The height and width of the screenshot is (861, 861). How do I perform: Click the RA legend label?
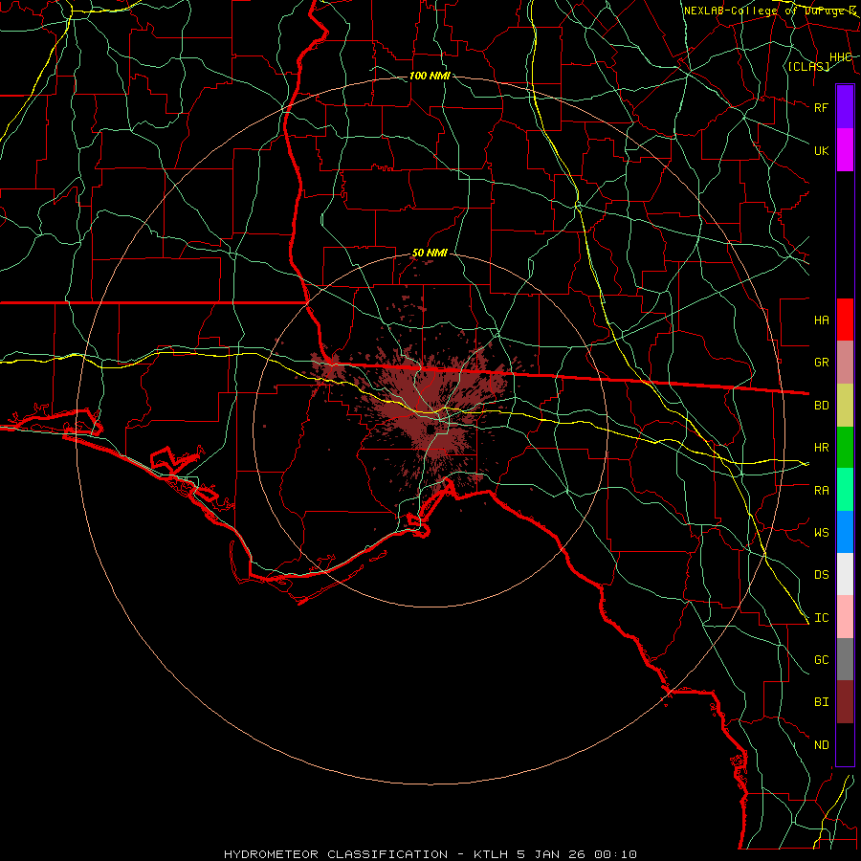coord(822,490)
